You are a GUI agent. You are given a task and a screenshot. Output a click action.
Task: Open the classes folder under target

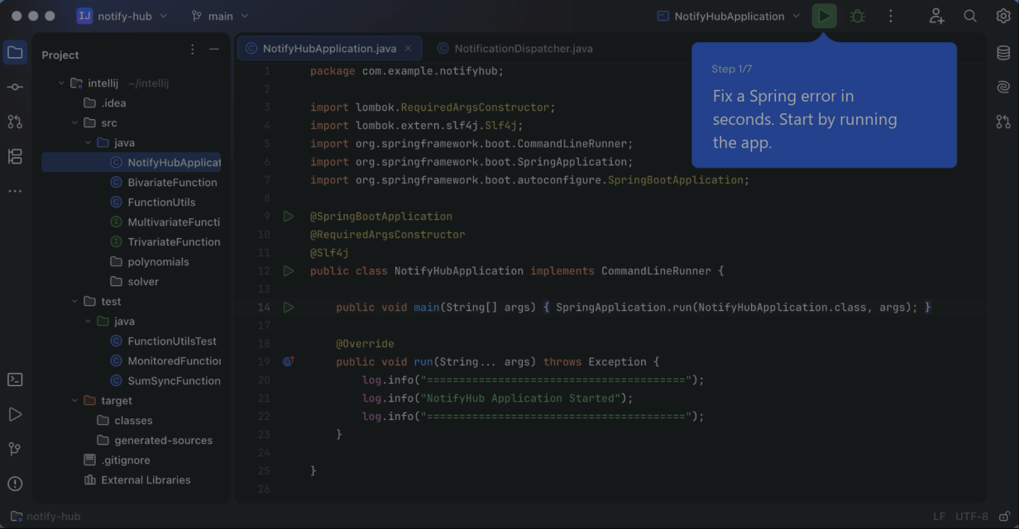132,421
